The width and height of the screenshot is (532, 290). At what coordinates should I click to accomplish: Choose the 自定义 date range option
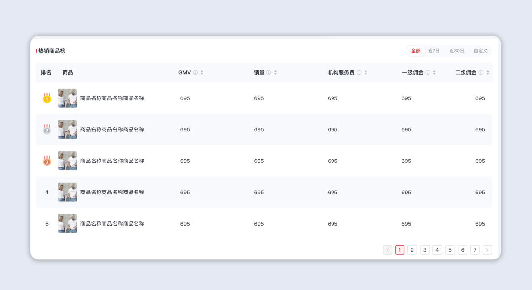point(480,51)
